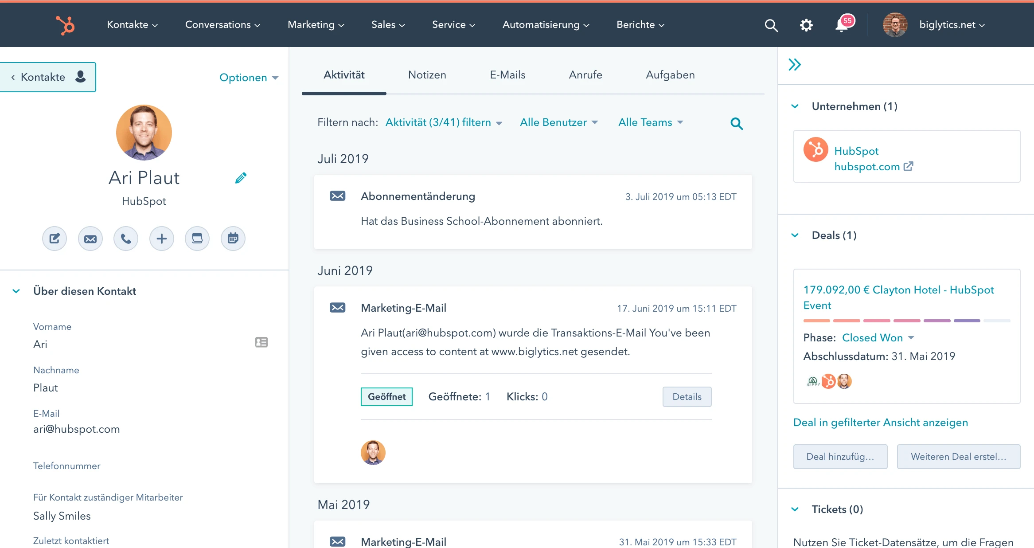Click Vorname value Ari
This screenshot has height=548, width=1034.
click(x=40, y=344)
